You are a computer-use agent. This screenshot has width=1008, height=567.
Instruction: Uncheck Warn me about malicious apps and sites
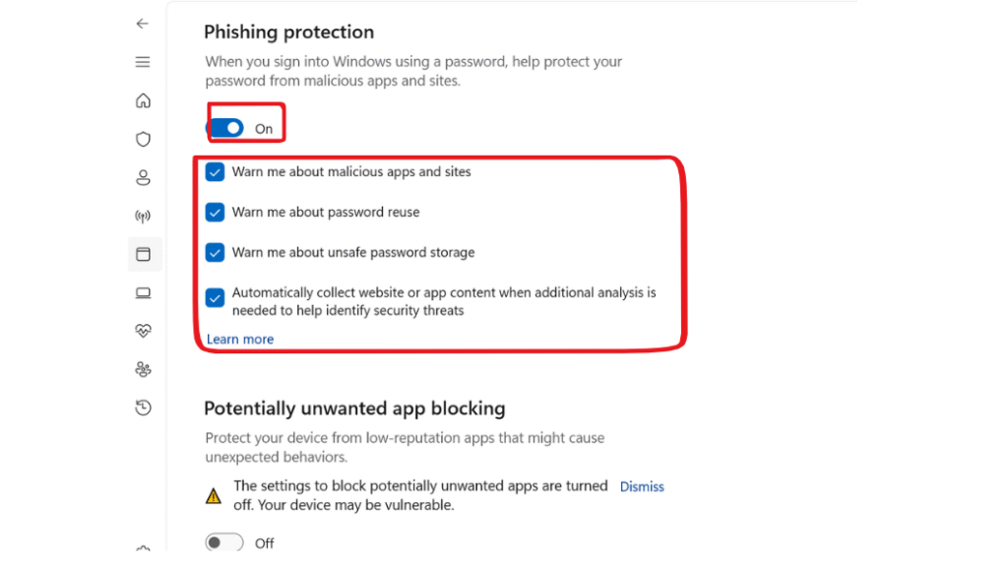click(215, 172)
